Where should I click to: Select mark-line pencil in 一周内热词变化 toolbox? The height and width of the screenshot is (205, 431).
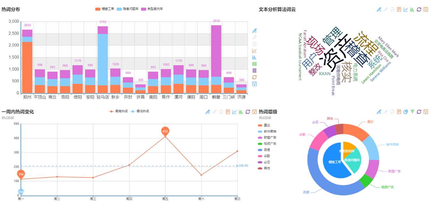[x=208, y=112]
